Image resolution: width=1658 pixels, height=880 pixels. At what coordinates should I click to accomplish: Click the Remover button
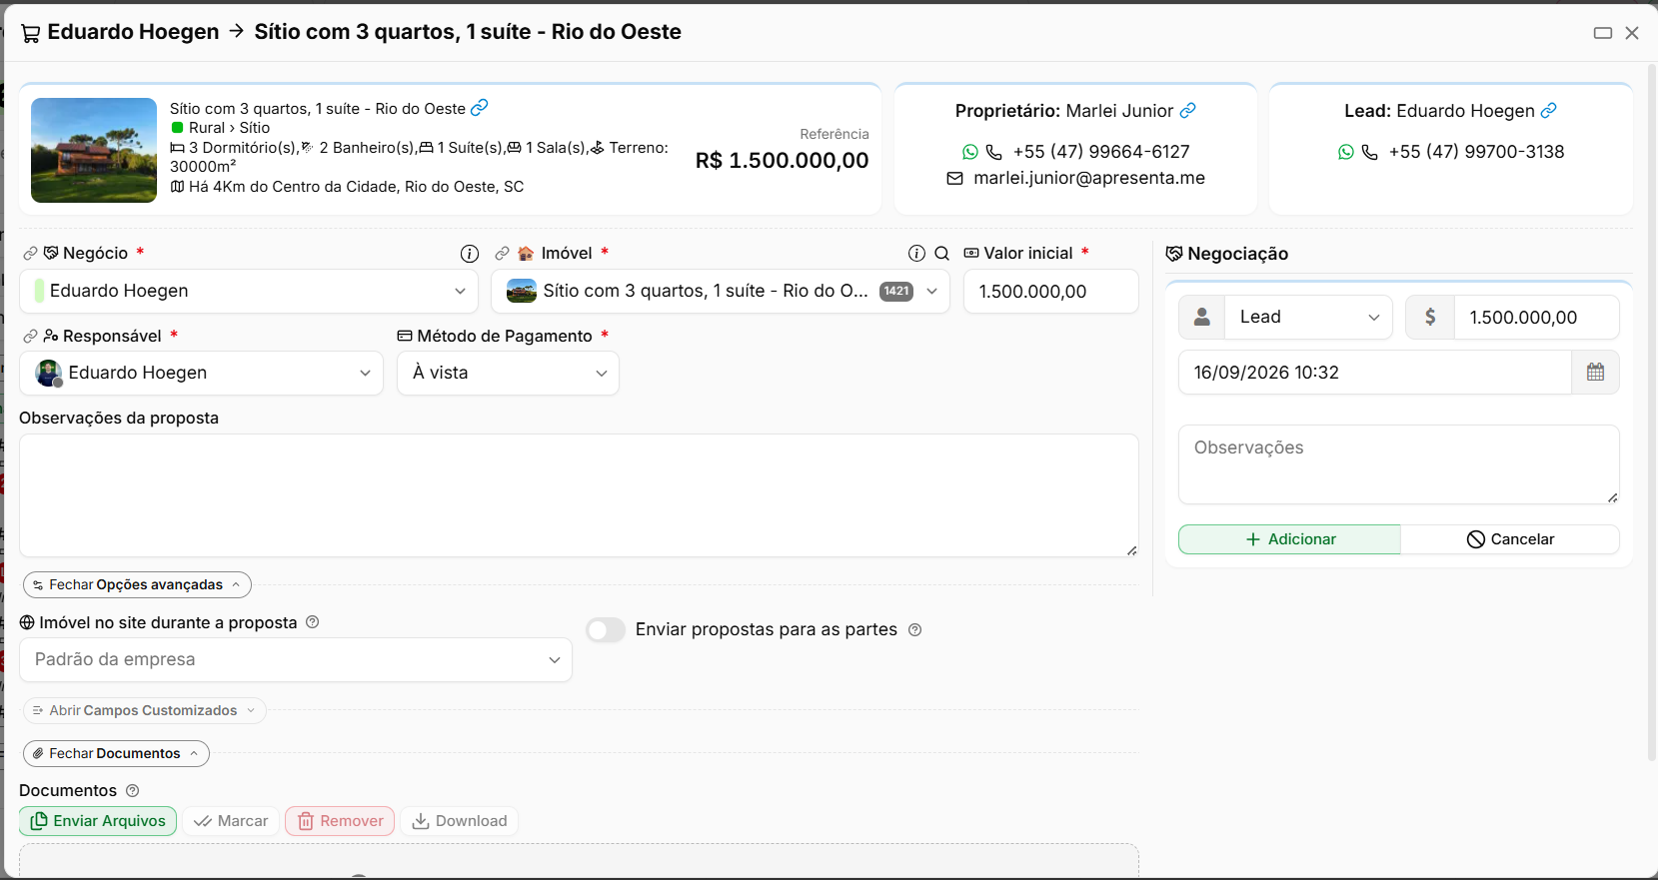coord(340,821)
